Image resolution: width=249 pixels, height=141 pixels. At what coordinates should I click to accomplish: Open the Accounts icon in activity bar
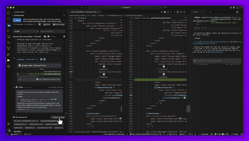point(9,124)
